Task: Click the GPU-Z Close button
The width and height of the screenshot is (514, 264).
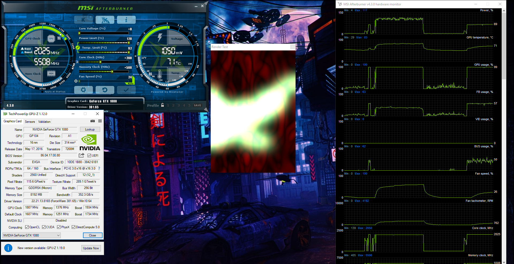Action: coord(92,235)
